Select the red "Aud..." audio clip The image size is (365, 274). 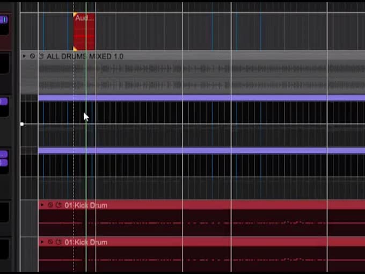pyautogui.click(x=84, y=32)
